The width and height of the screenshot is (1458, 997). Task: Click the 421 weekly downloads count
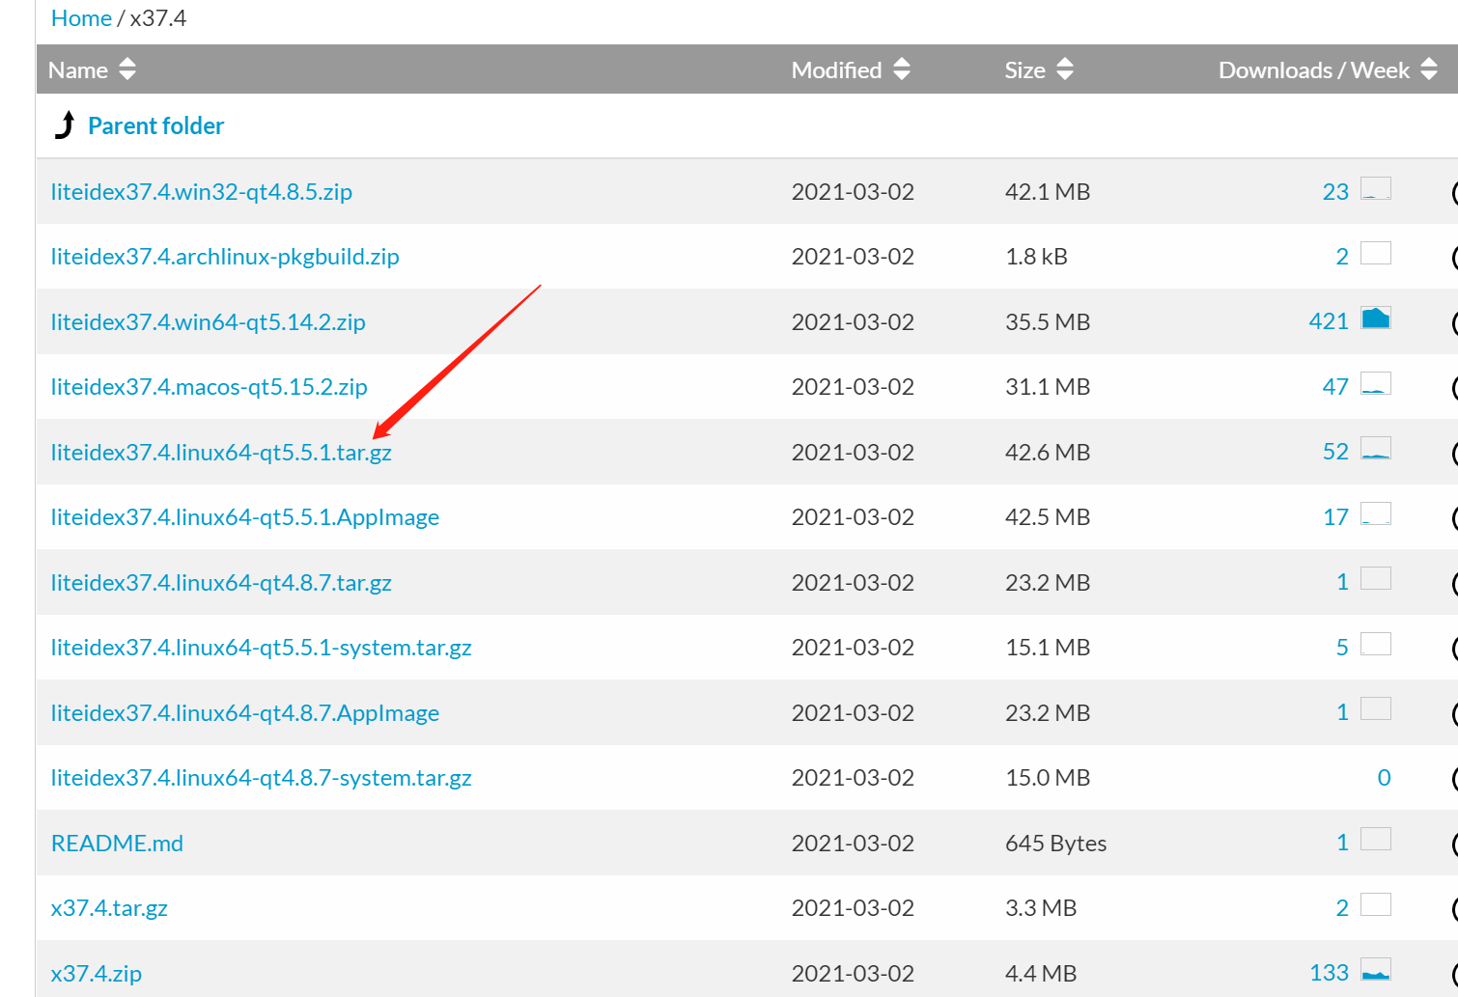(1329, 321)
